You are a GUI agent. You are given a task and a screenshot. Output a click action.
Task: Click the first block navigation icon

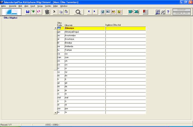[x=103, y=12]
